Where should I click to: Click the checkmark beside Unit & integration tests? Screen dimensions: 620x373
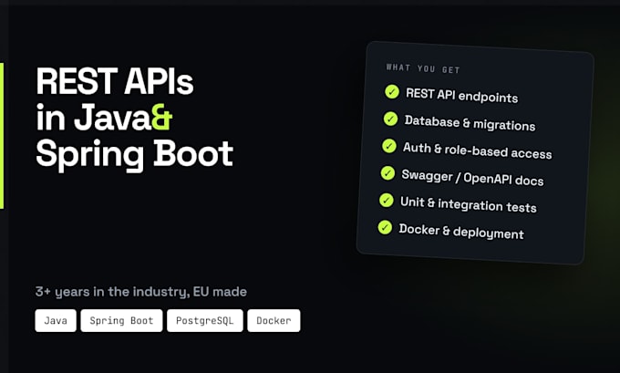[387, 200]
